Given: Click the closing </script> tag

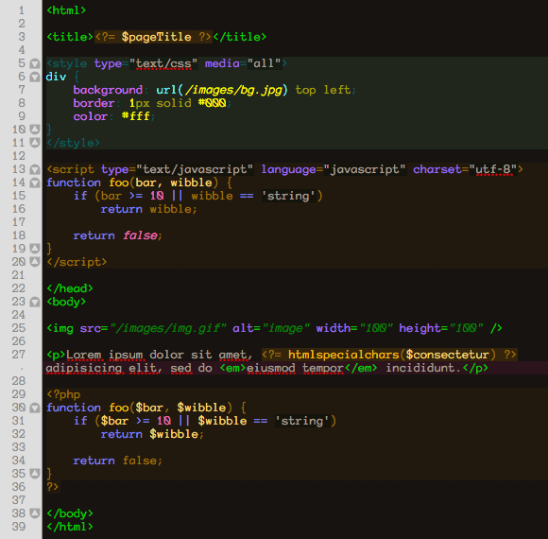Looking at the screenshot, I should [x=77, y=262].
